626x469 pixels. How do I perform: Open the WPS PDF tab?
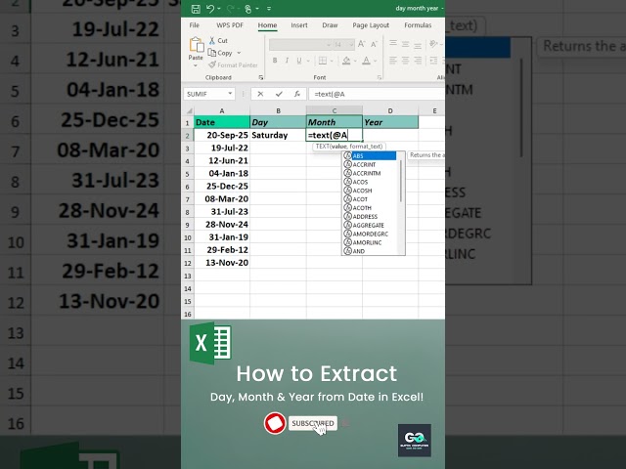click(x=230, y=25)
